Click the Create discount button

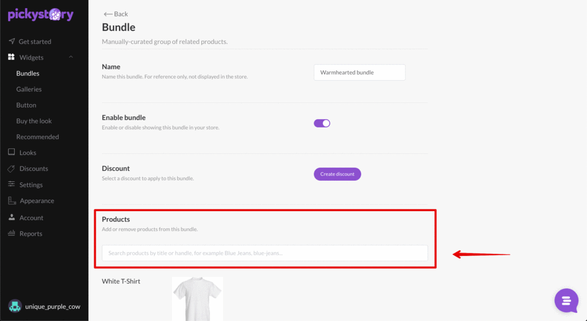[337, 174]
